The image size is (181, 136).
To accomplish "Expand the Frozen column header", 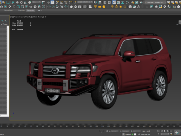I will tap(5, 24).
